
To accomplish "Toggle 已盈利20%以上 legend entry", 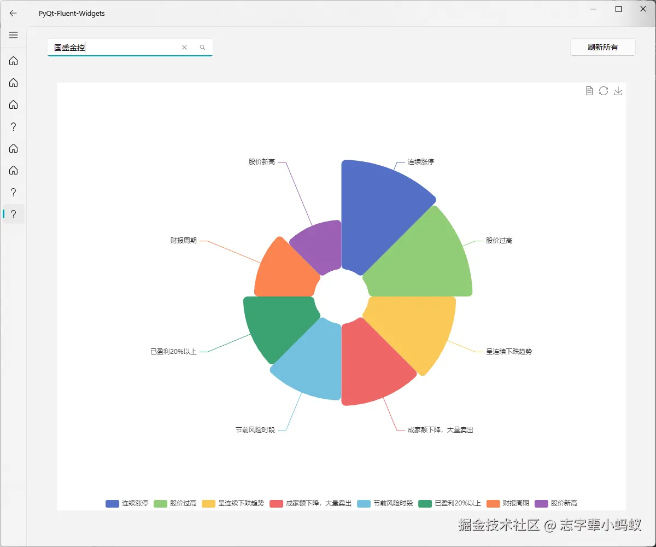I will pos(450,503).
